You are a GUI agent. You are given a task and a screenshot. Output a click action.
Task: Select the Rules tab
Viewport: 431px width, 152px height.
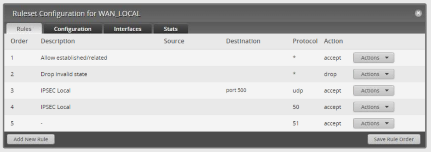[x=24, y=29]
